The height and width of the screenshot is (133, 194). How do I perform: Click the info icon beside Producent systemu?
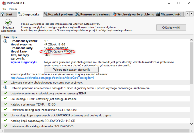pos(5,41)
